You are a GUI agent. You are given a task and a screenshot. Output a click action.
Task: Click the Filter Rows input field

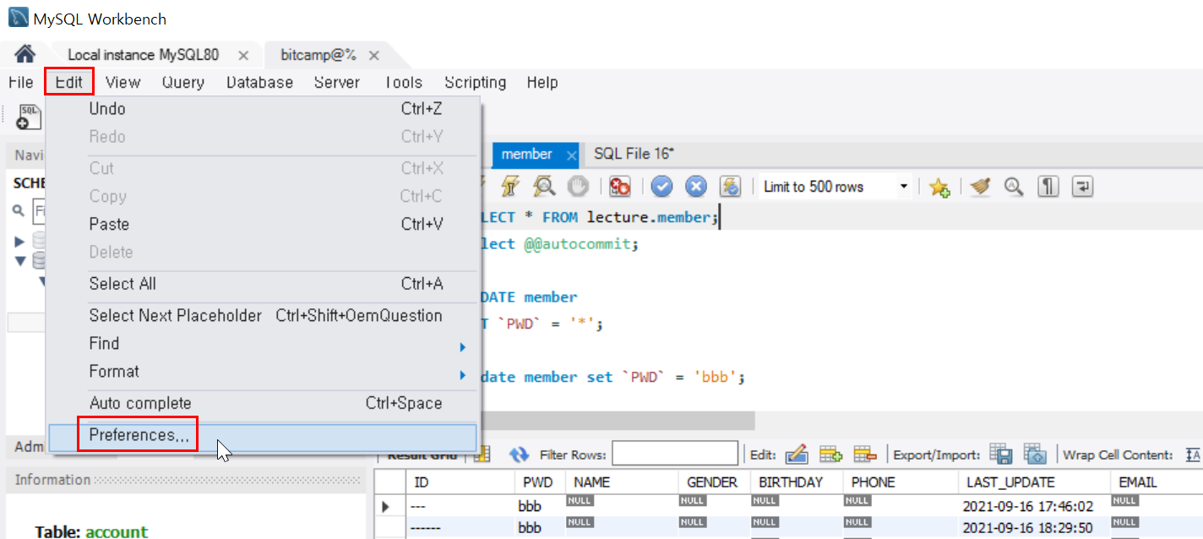click(675, 454)
